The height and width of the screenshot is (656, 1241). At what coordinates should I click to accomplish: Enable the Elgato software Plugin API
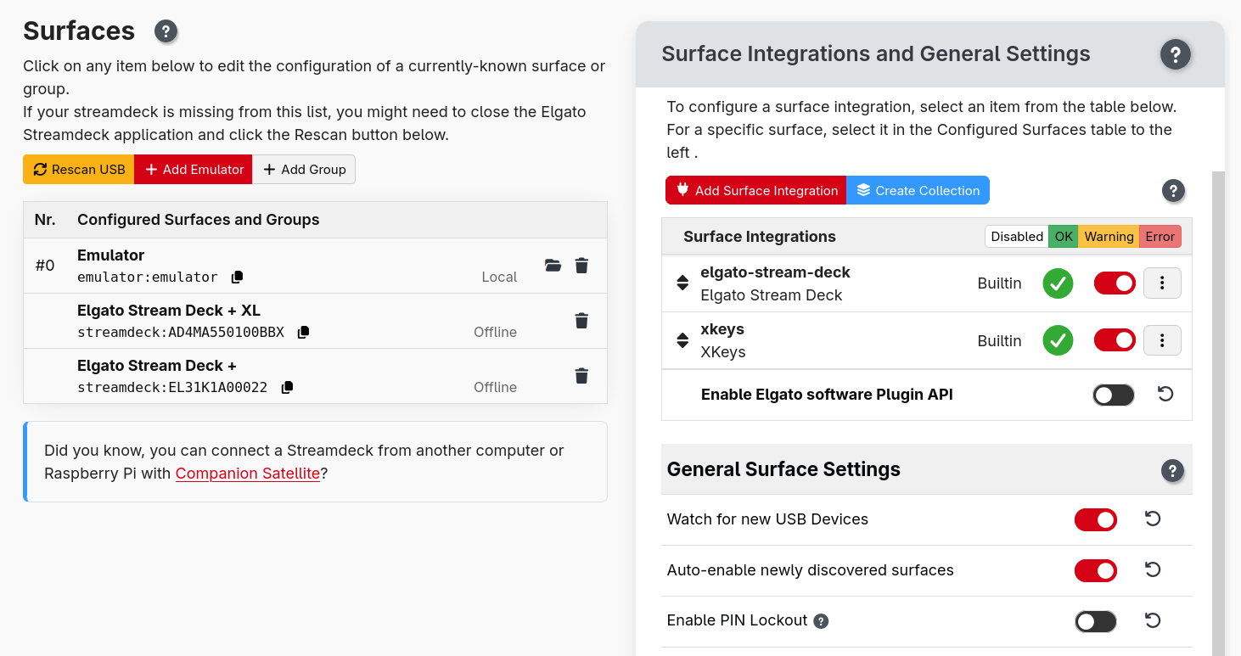[1113, 394]
